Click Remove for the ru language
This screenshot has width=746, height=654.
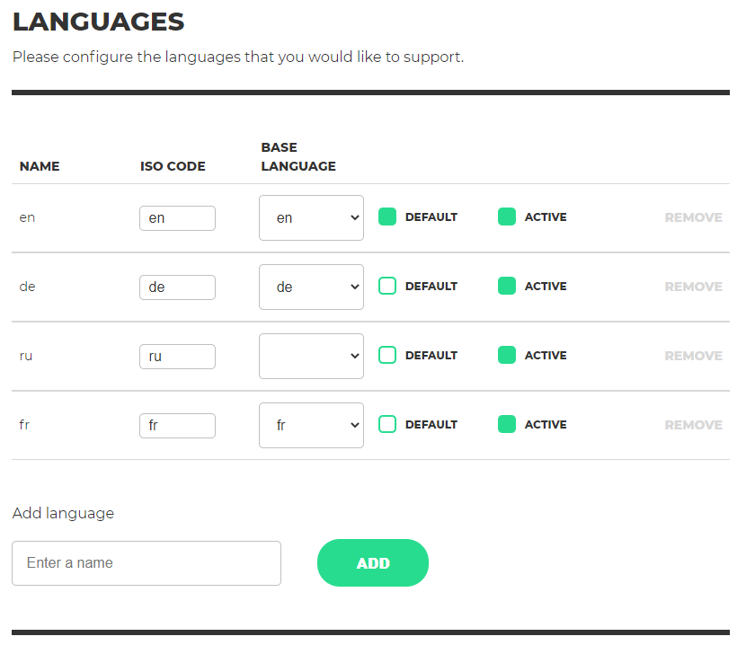point(693,356)
